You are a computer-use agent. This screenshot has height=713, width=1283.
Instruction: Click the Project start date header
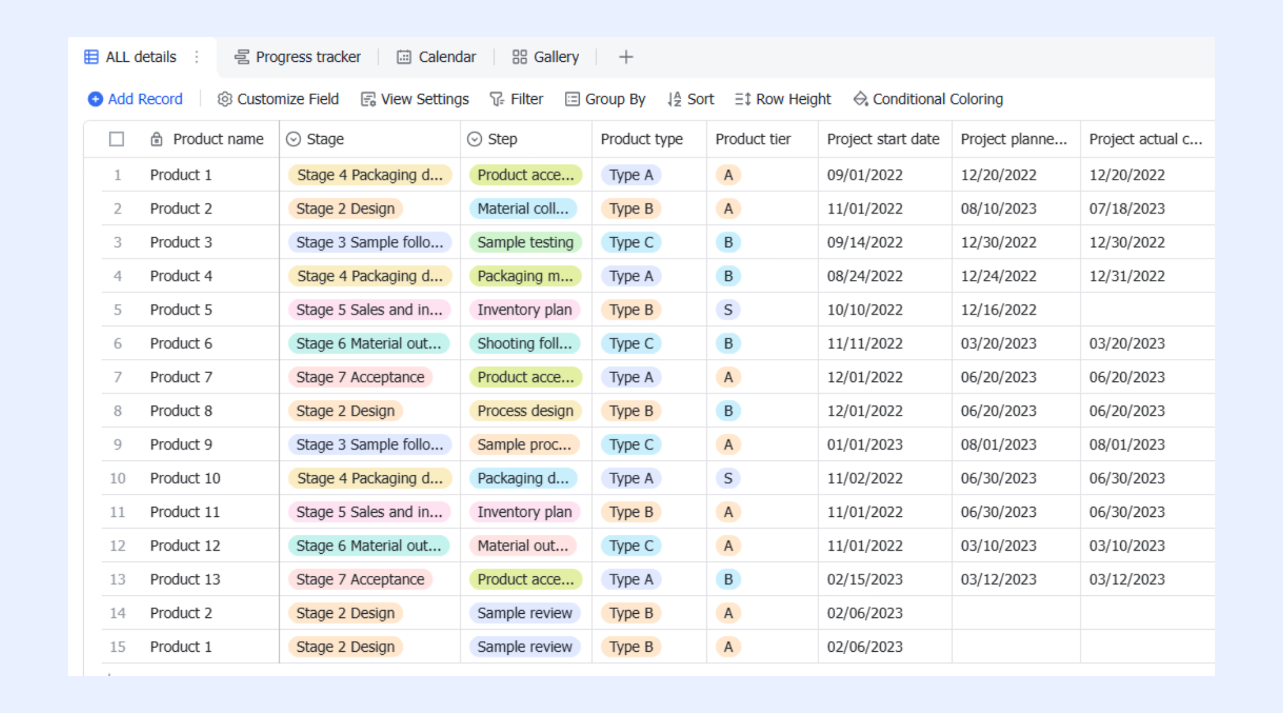883,139
